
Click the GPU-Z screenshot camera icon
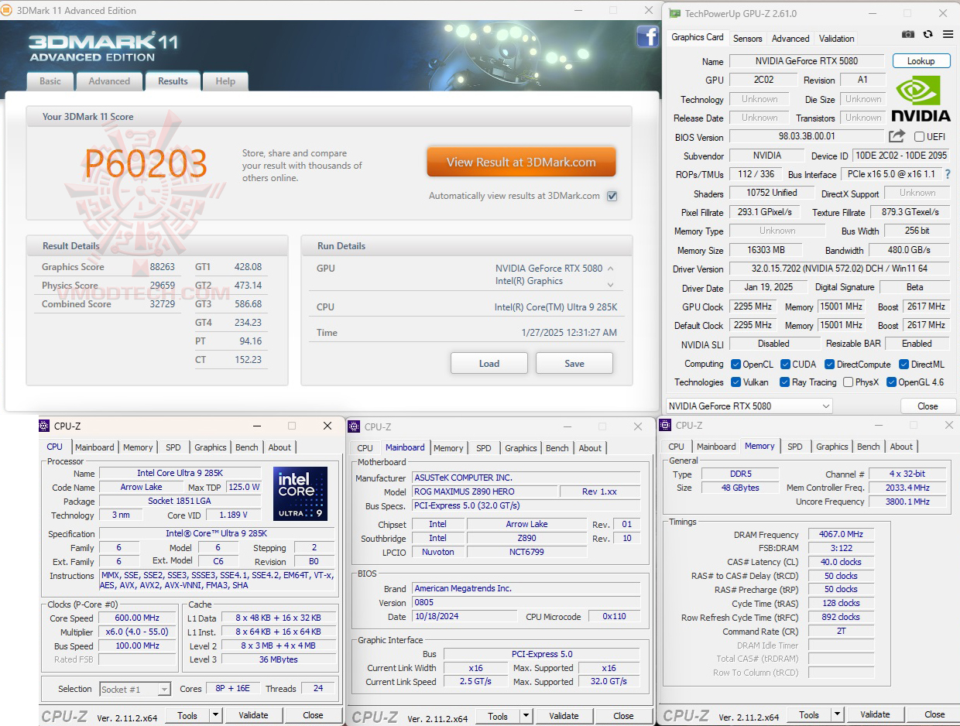(908, 35)
